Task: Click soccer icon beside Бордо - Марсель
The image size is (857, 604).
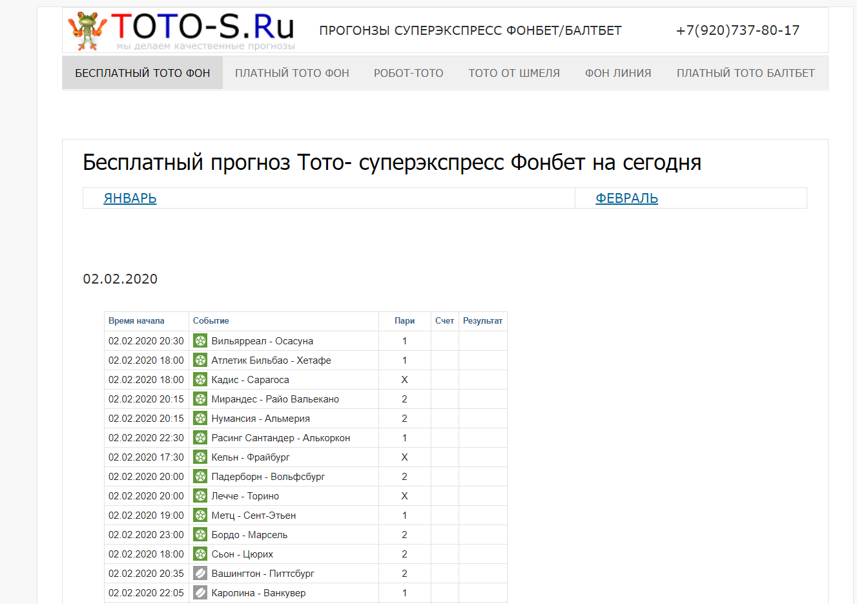Action: pyautogui.click(x=200, y=535)
